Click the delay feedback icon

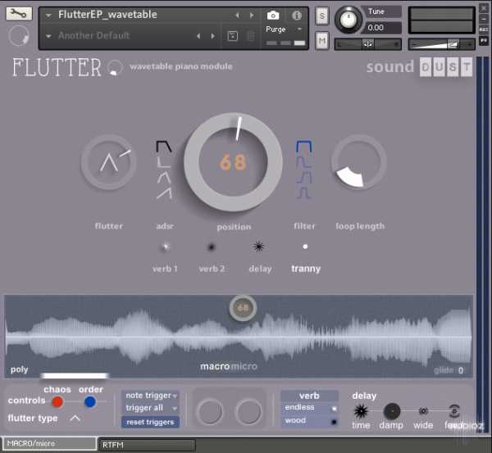(x=454, y=410)
